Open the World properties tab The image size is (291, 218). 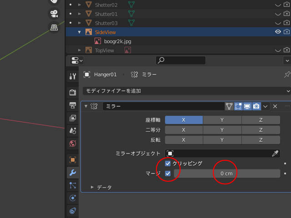click(73, 144)
